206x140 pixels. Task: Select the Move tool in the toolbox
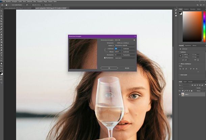1,11
